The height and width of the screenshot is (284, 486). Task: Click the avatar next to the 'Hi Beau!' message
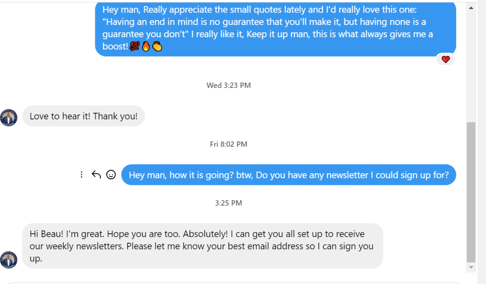click(9, 259)
